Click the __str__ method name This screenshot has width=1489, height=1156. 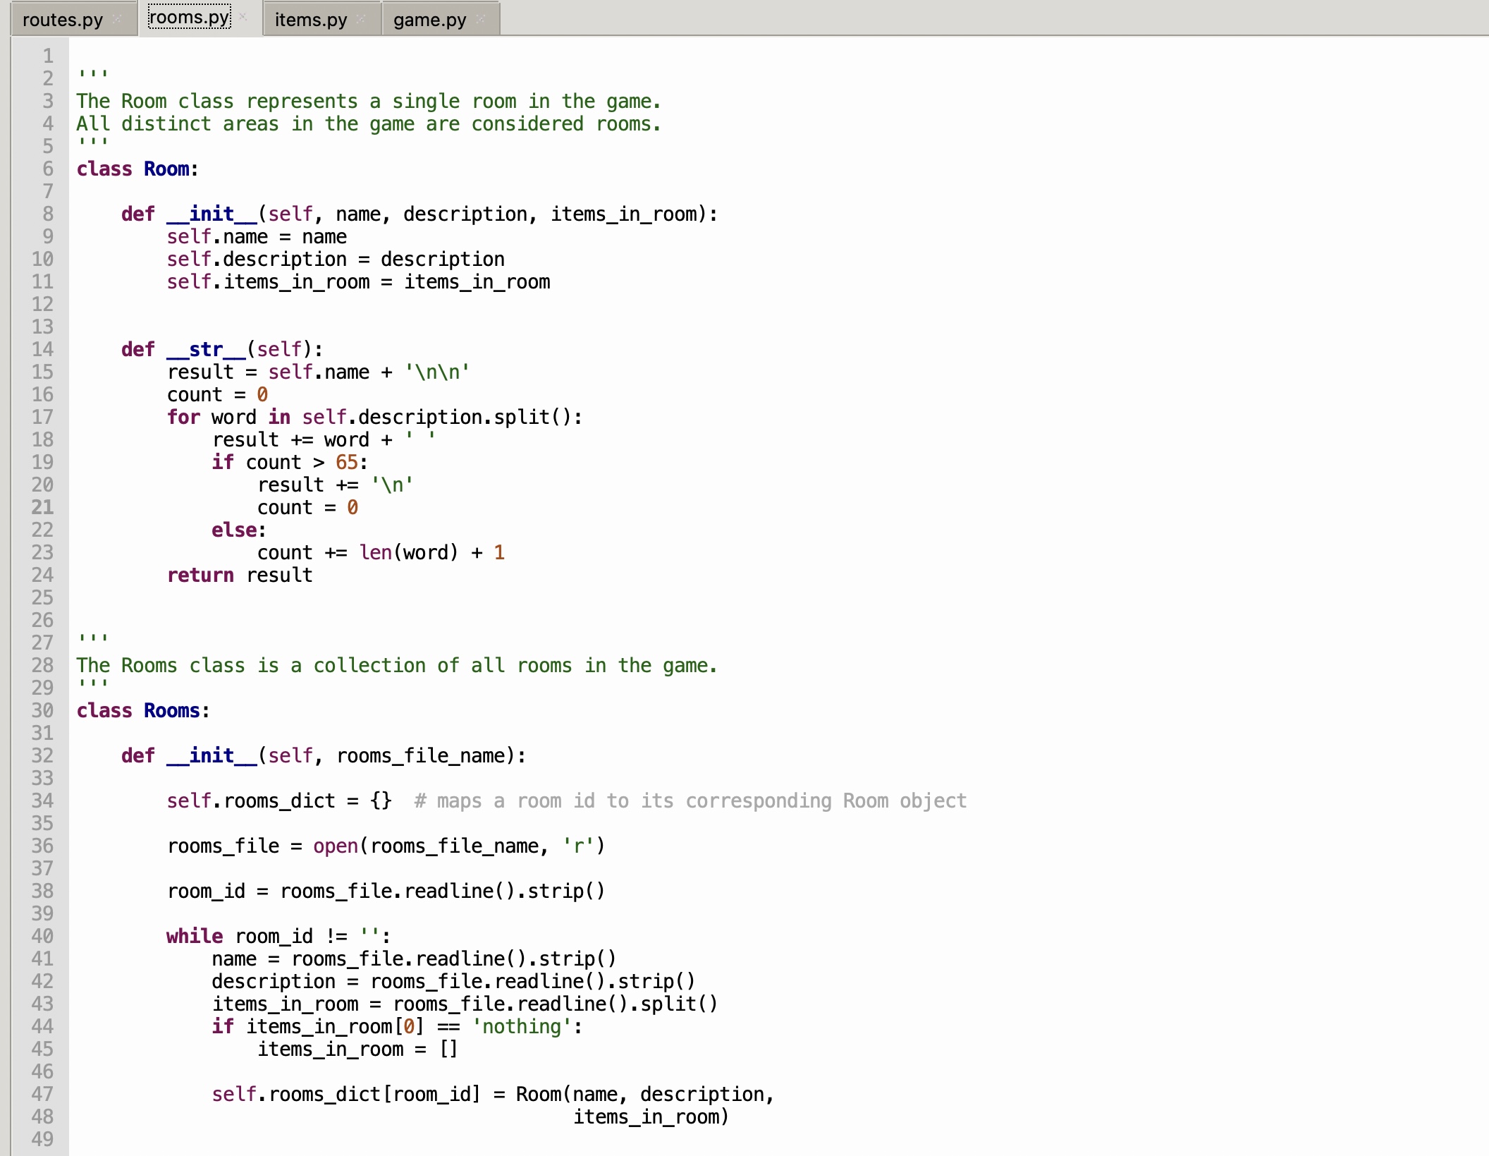[206, 350]
